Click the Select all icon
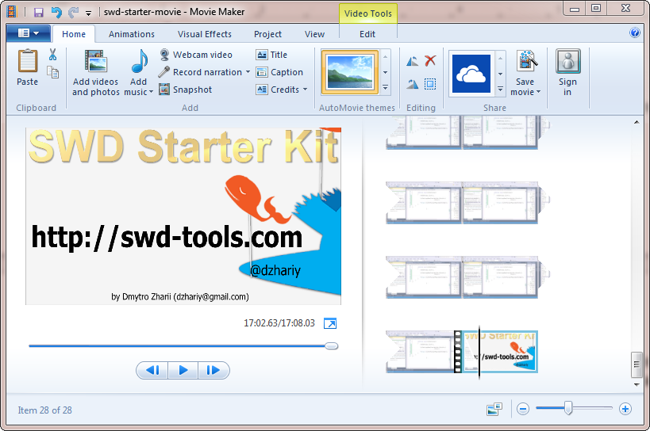Screen dimensions: 650x431 [430, 84]
